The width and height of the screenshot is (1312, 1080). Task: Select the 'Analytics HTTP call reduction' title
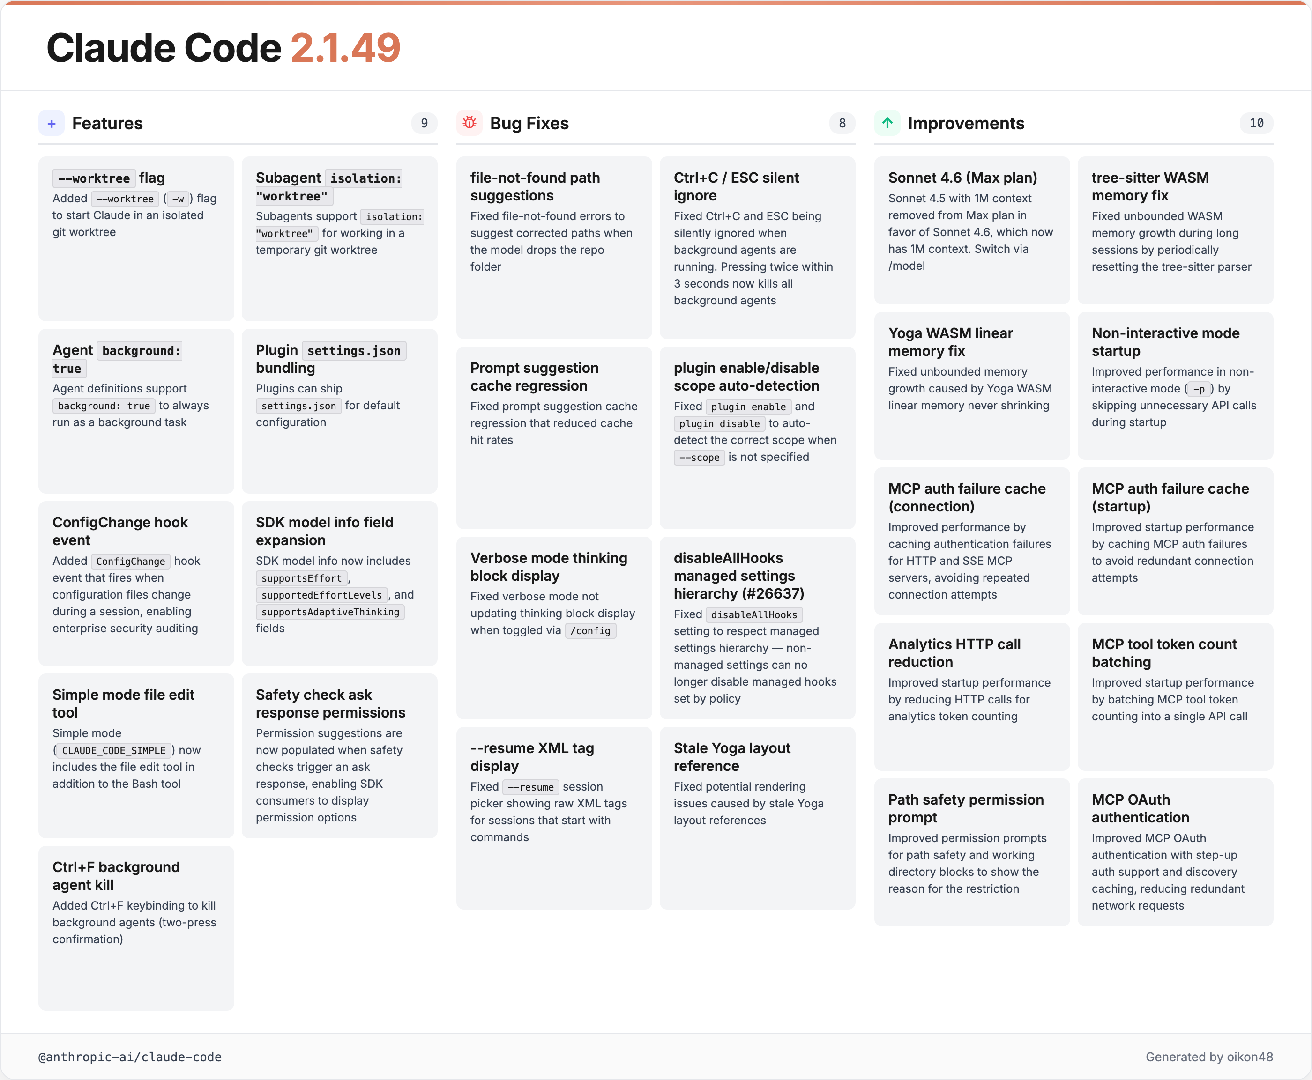pos(955,653)
